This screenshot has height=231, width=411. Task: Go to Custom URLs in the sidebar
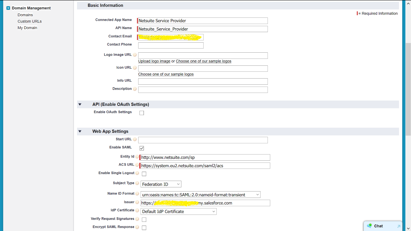29,21
